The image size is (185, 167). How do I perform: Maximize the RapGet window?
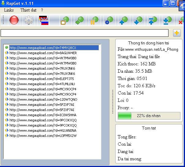(x=173, y=3)
